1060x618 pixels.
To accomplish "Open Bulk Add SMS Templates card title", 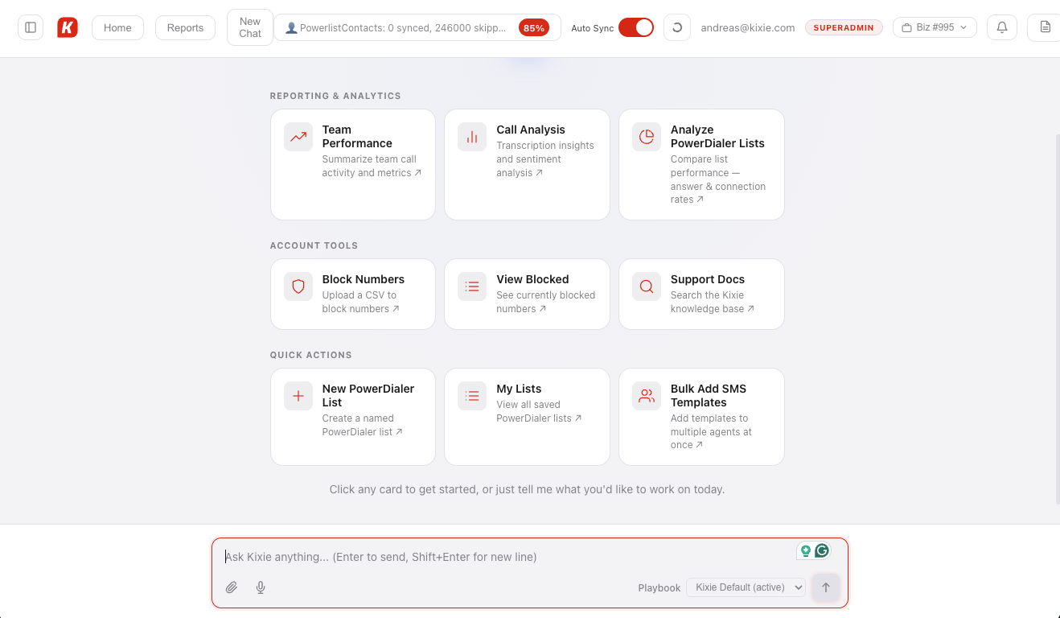I will [x=709, y=395].
